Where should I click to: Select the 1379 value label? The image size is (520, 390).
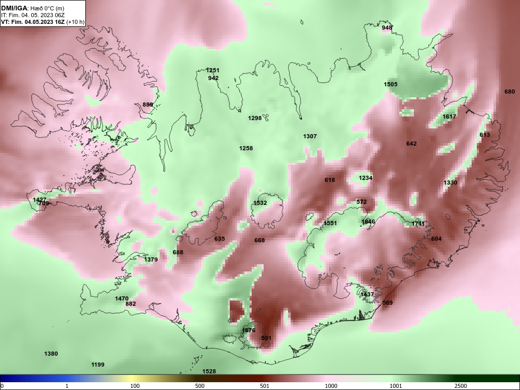(x=151, y=259)
